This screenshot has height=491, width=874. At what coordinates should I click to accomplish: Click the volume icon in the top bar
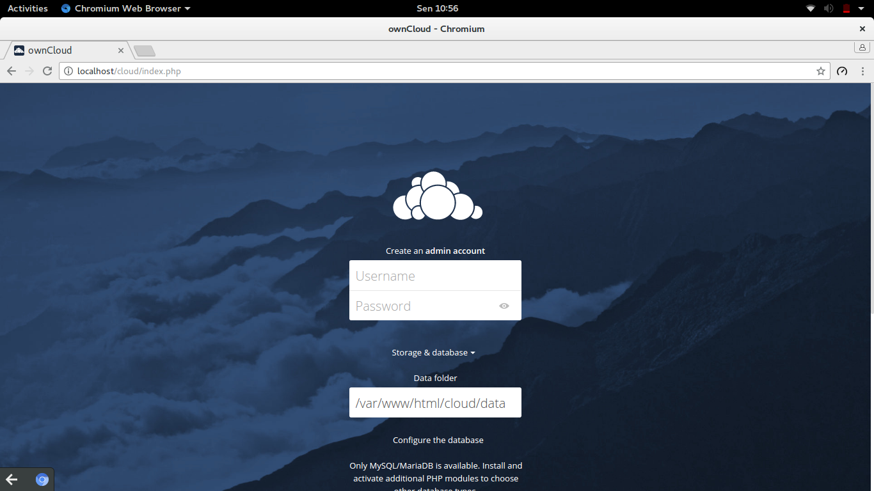tap(828, 8)
